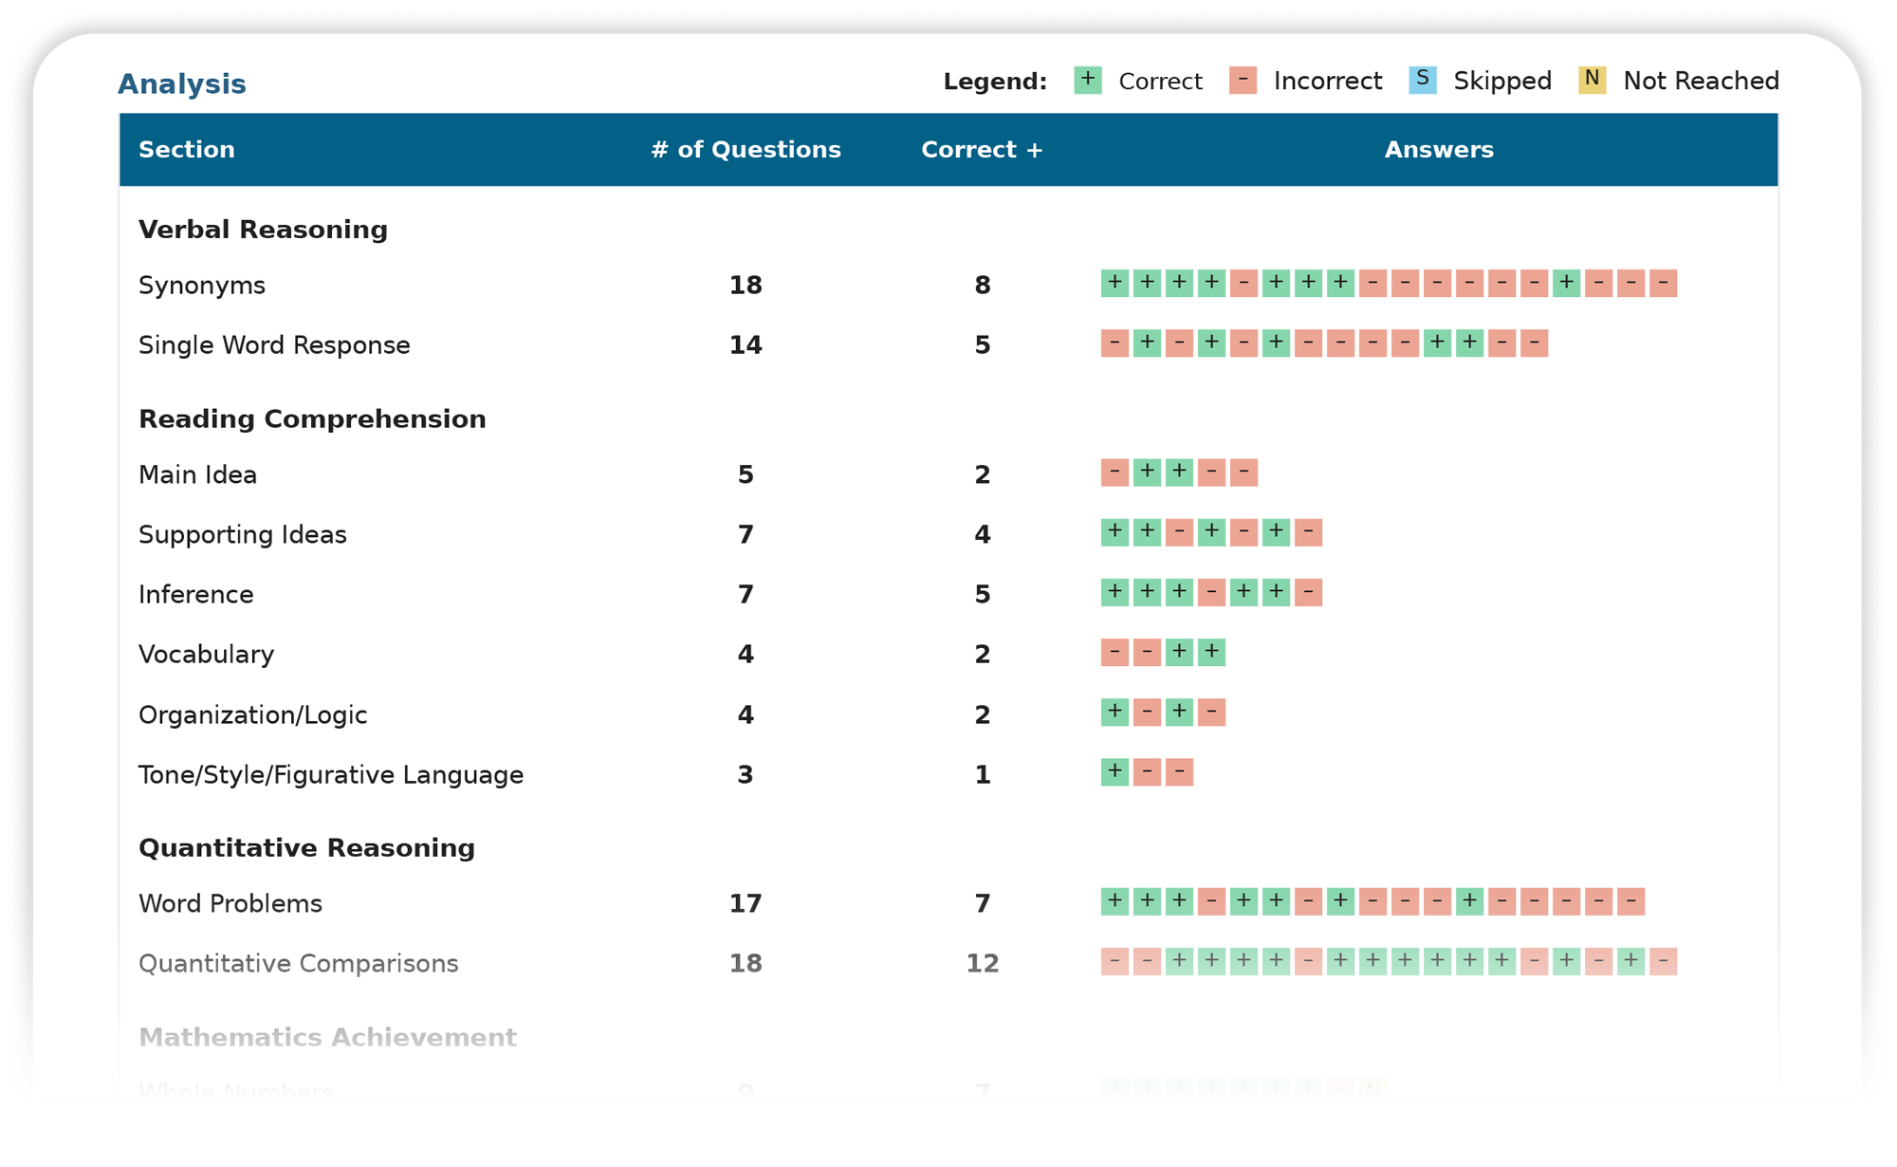Click correct count 12 in Quantitative Comparisons row
Image resolution: width=1897 pixels, height=1167 pixels.
tap(983, 964)
